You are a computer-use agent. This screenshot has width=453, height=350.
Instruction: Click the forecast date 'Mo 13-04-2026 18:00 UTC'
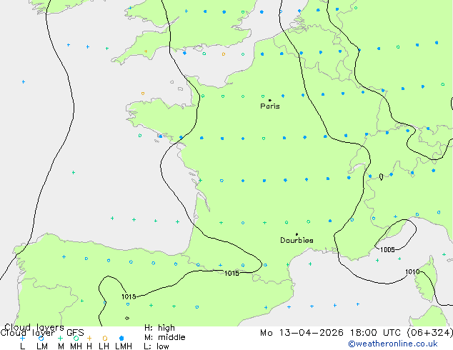pyautogui.click(x=332, y=333)
